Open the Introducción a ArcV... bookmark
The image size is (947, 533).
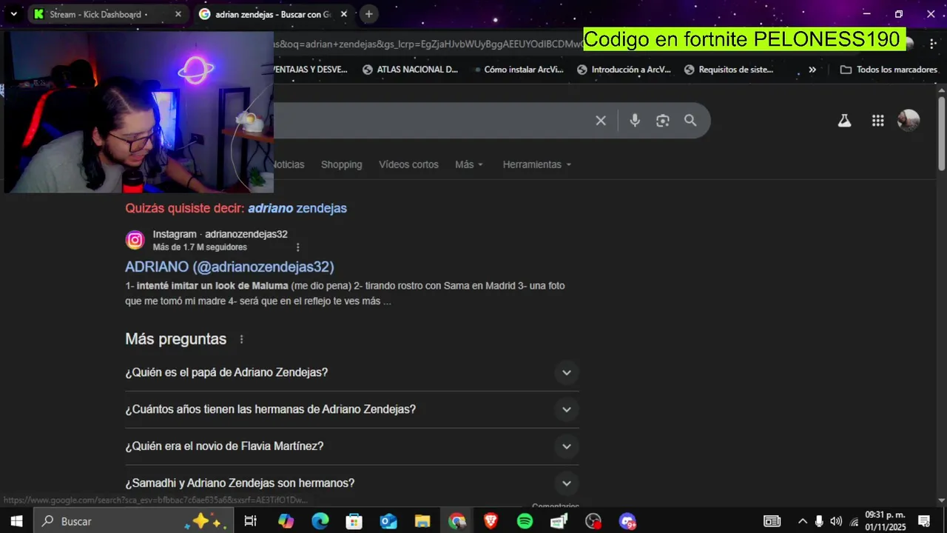pyautogui.click(x=624, y=70)
